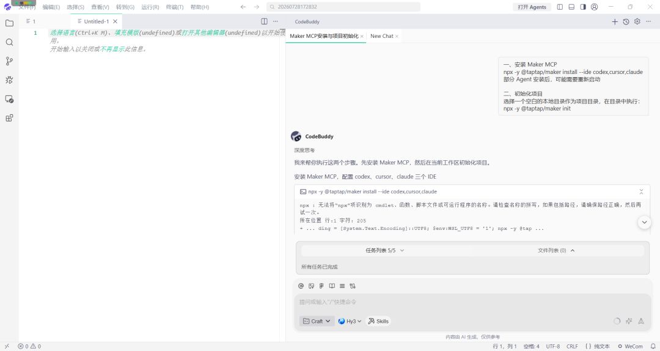Image resolution: width=660 pixels, height=351 pixels.
Task: Open the 终端(T) menu
Action: pyautogui.click(x=175, y=7)
